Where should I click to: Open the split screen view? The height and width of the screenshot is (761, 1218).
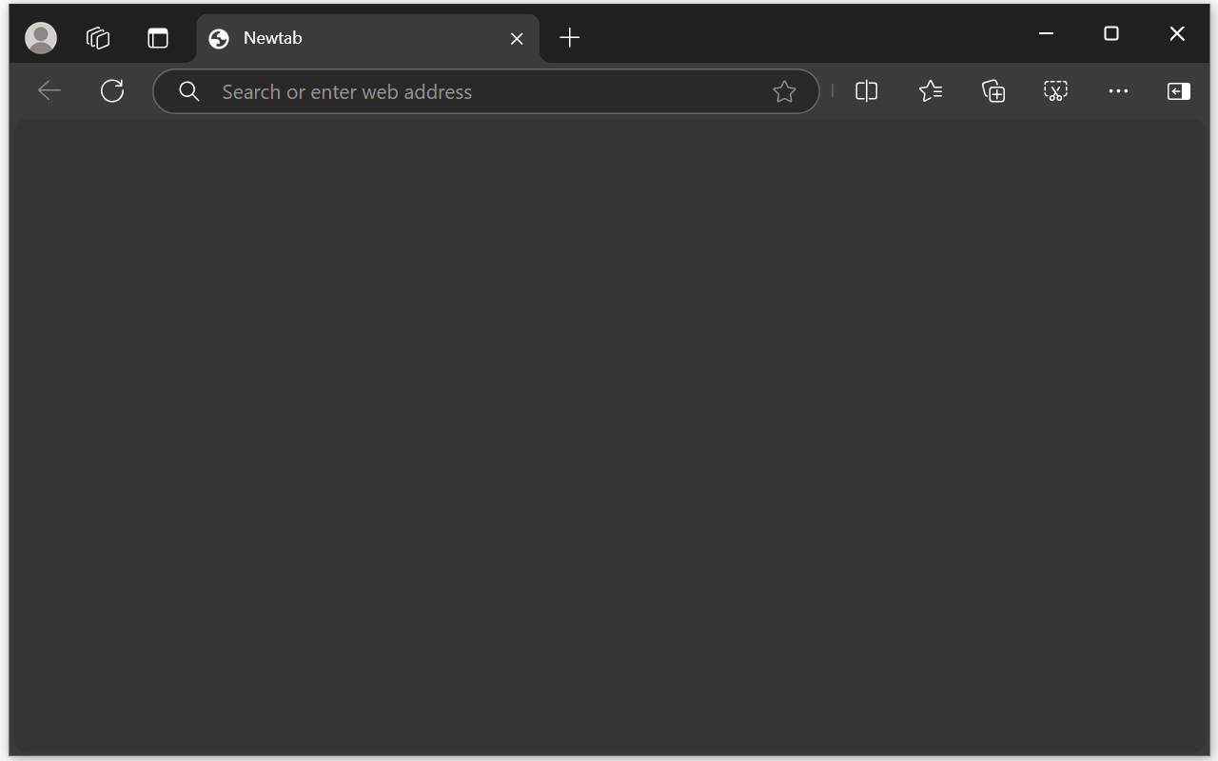[x=866, y=91]
